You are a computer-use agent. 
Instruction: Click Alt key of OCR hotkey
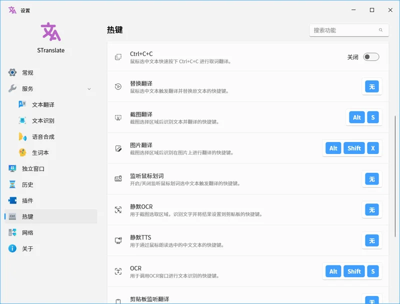click(x=333, y=271)
